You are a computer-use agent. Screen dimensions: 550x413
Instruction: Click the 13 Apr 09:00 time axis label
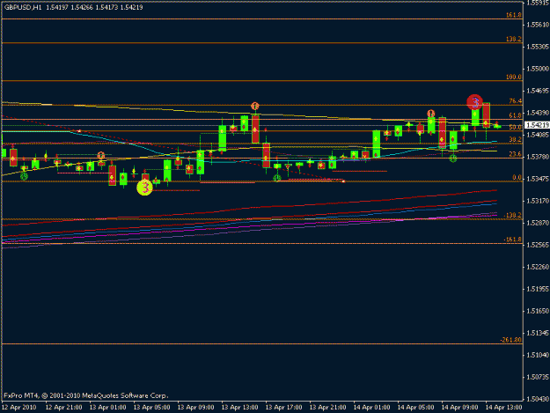coord(196,408)
